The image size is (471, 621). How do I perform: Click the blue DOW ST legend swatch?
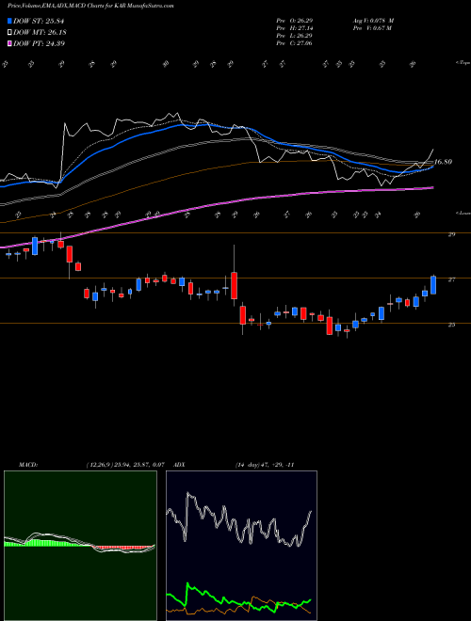9,22
